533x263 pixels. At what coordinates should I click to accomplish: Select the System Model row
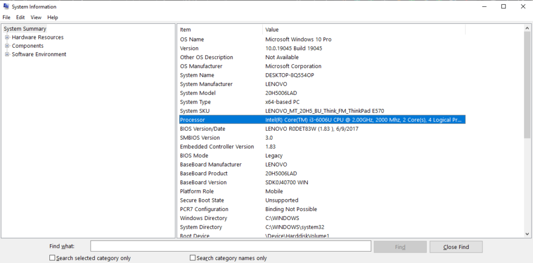pos(322,93)
